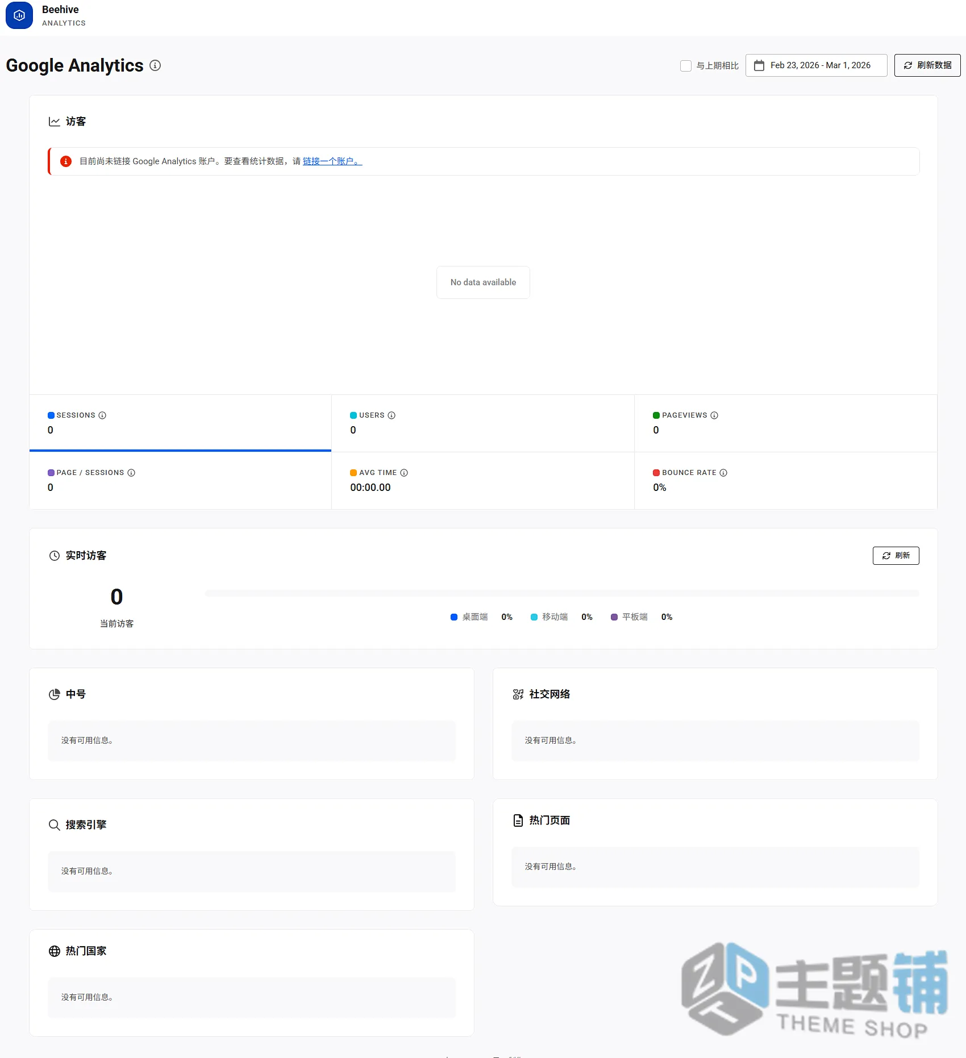Click the 平板端 tablet legend item

[x=642, y=617]
